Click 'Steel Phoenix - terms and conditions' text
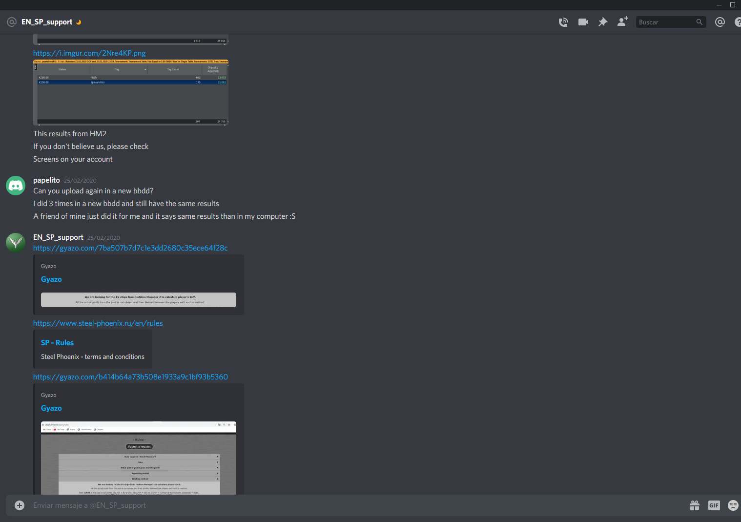This screenshot has width=741, height=522. tap(93, 357)
